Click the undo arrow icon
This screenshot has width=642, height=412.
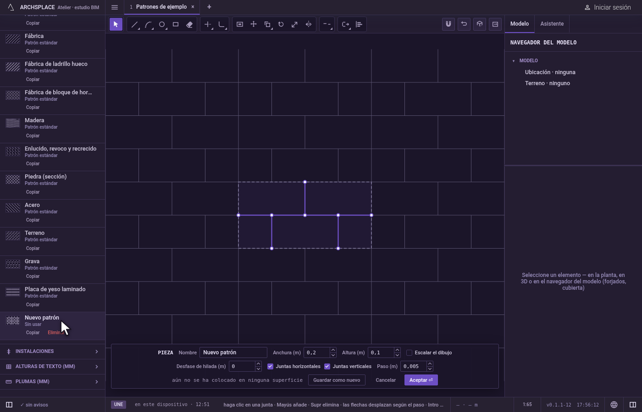click(464, 24)
